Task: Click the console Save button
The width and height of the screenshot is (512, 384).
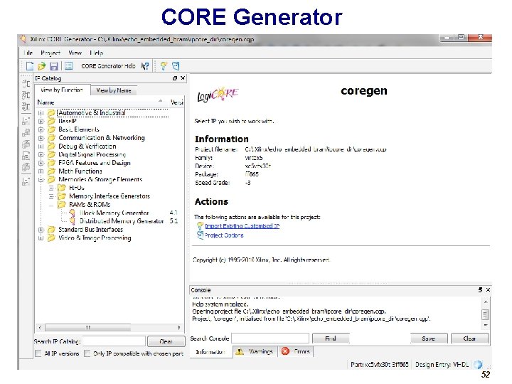Action: [x=428, y=338]
